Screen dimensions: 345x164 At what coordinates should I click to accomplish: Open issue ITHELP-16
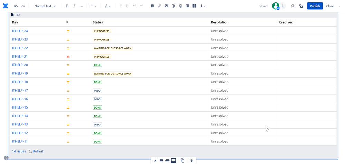[x=20, y=99]
